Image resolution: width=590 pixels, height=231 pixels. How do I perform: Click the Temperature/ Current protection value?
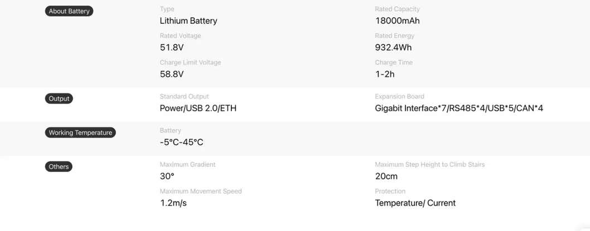[415, 203]
